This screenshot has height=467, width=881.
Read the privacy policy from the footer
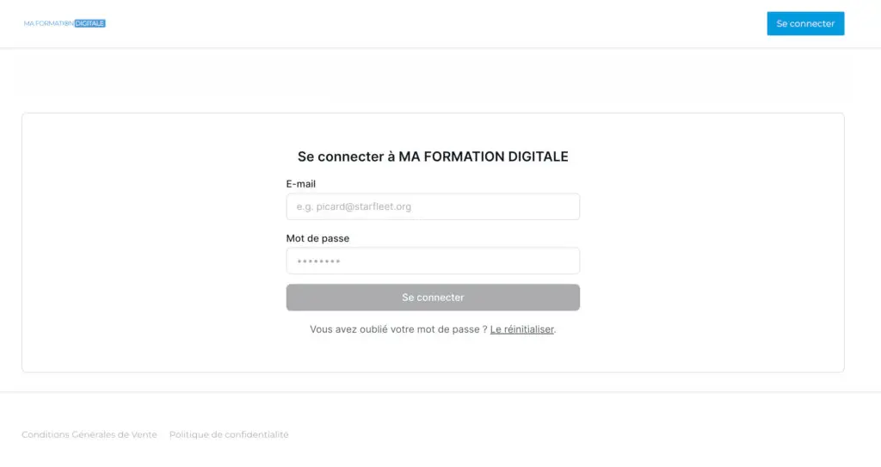click(x=229, y=435)
